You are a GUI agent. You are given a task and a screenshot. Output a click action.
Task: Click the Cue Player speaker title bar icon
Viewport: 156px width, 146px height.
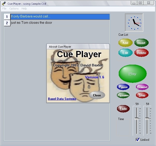pyautogui.click(x=4, y=3)
